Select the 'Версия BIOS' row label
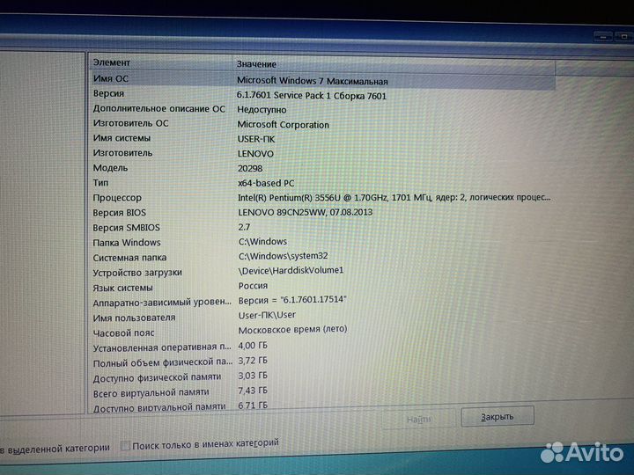 pyautogui.click(x=119, y=213)
